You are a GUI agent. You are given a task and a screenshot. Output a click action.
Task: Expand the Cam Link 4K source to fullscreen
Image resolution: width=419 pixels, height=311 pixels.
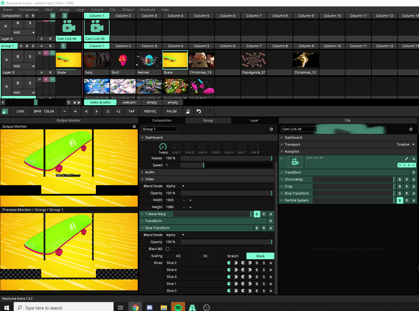pyautogui.click(x=407, y=159)
